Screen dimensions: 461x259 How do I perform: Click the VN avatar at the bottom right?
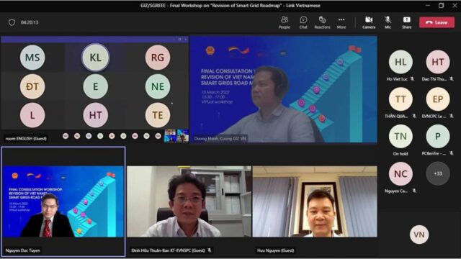coord(419,235)
